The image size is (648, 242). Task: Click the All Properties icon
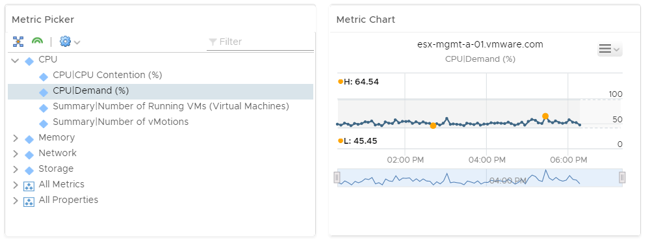pyautogui.click(x=29, y=202)
